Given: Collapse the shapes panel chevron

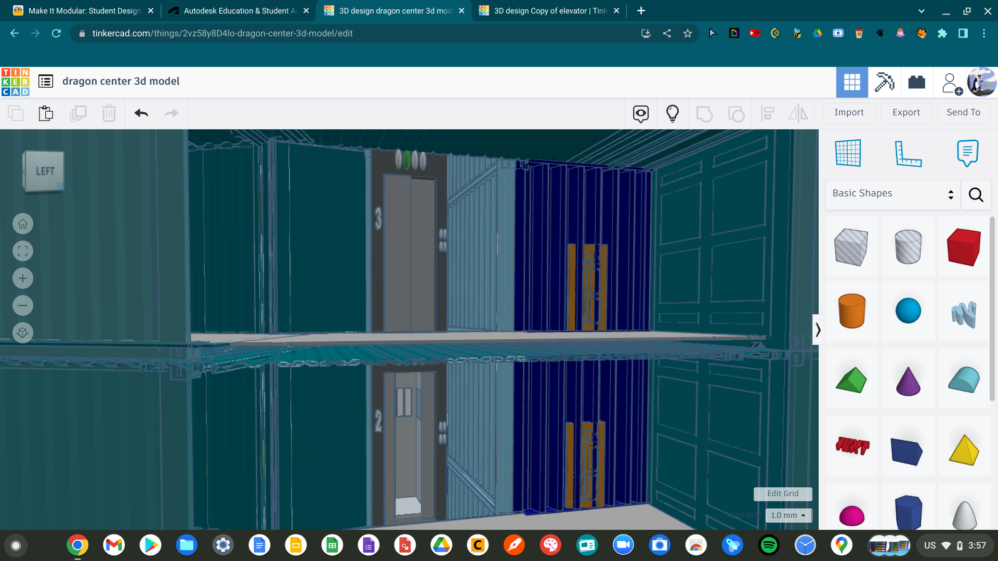Looking at the screenshot, I should tap(817, 329).
